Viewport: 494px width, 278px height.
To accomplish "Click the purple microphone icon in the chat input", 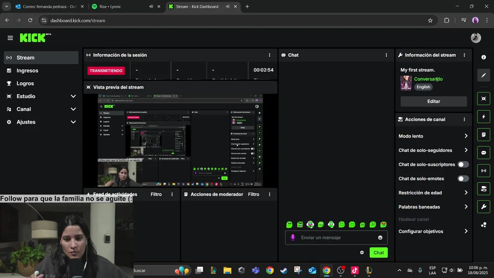I will pyautogui.click(x=293, y=237).
